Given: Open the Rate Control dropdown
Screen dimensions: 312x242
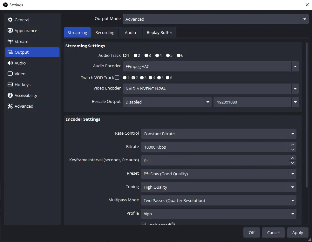Looking at the screenshot, I should [x=219, y=134].
